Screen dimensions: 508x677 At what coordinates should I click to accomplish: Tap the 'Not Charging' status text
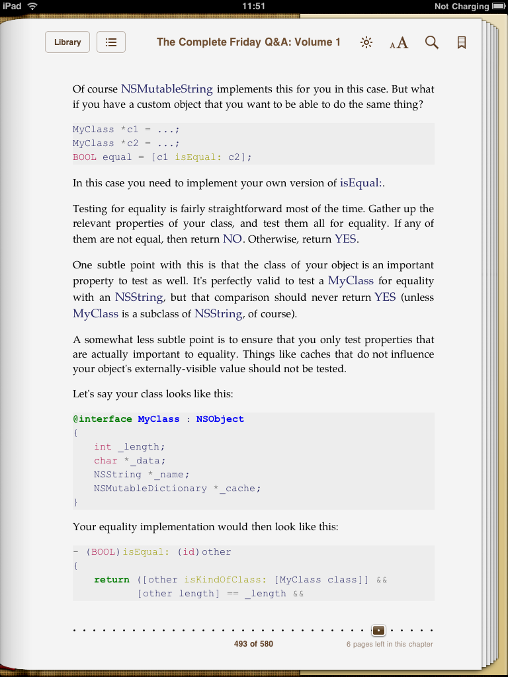(x=461, y=6)
